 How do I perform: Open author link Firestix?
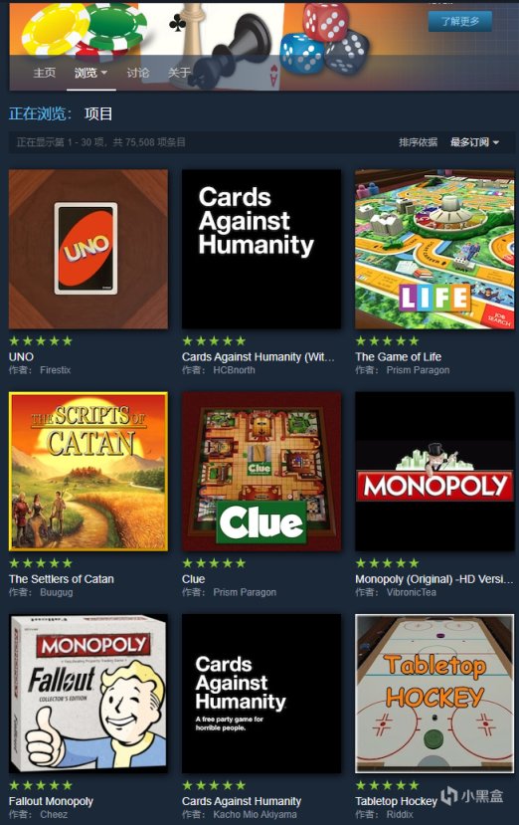click(x=55, y=370)
